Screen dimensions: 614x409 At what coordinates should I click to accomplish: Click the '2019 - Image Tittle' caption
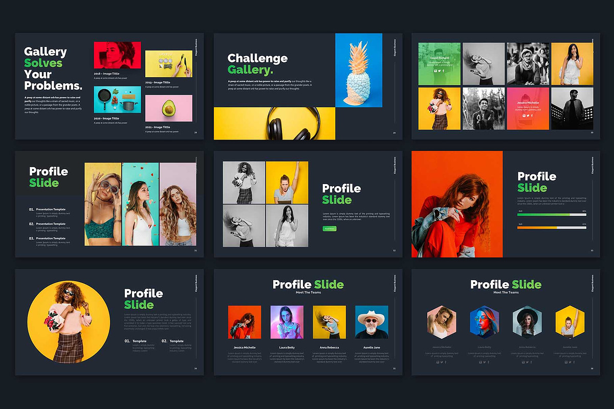[158, 82]
